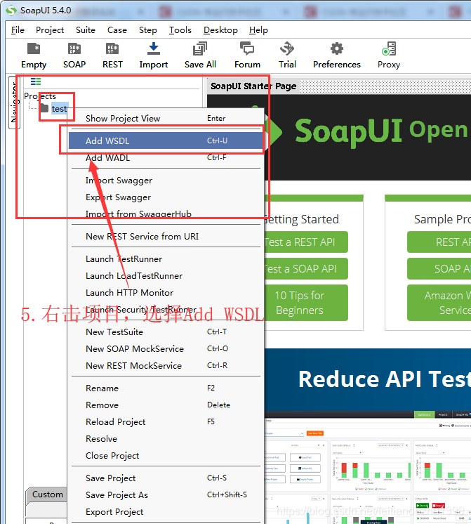Click the Import project icon
This screenshot has width=471, height=524.
[153, 48]
